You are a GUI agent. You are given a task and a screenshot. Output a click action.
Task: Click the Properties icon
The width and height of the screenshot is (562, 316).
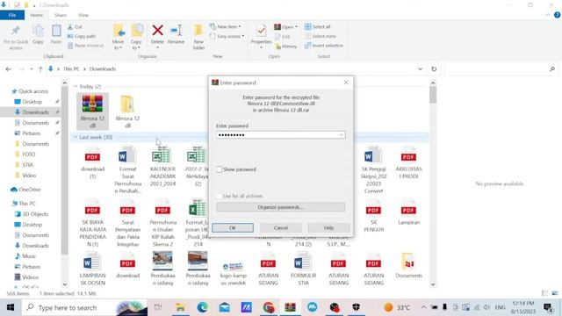point(261,31)
